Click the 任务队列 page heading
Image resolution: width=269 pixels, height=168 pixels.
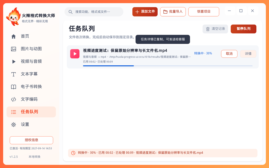[82, 29]
